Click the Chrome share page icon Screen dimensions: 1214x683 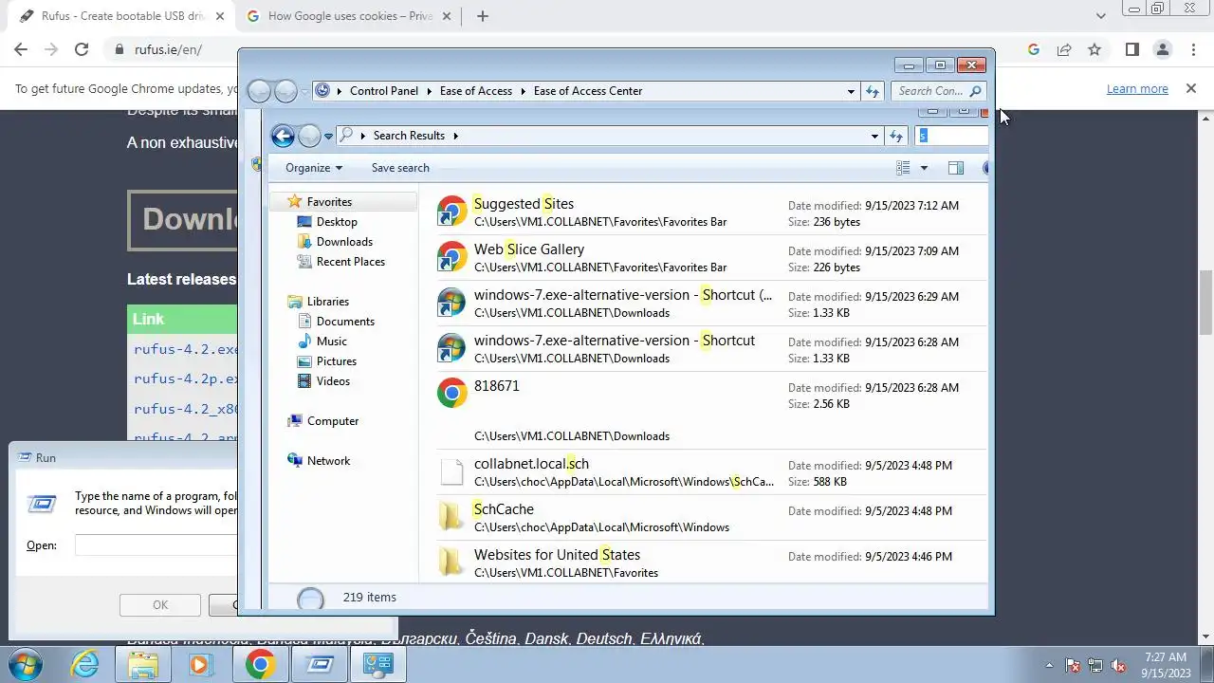(1064, 49)
